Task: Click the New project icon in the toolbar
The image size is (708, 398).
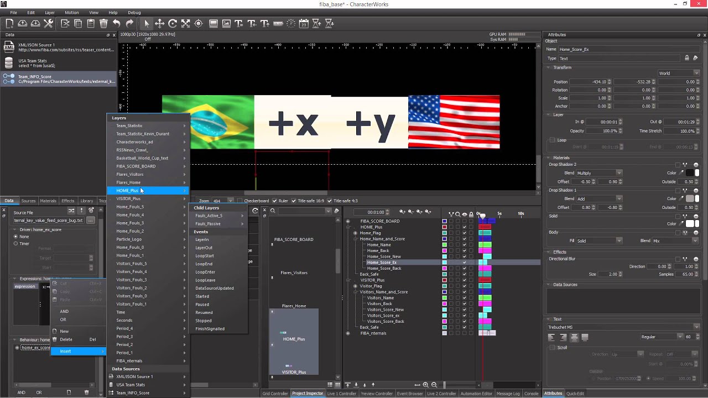Action: point(9,23)
